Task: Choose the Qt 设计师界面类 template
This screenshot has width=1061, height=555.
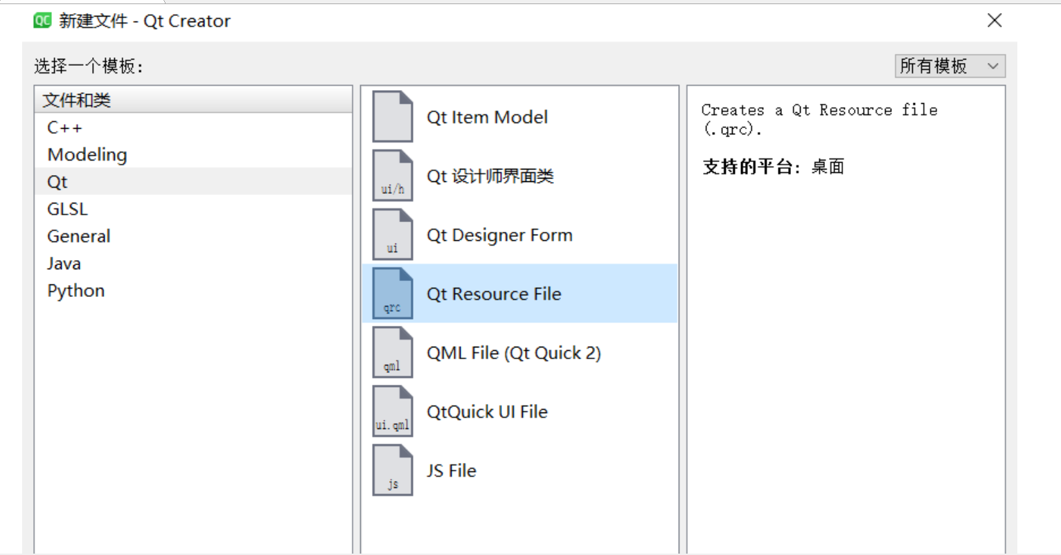Action: pos(519,176)
